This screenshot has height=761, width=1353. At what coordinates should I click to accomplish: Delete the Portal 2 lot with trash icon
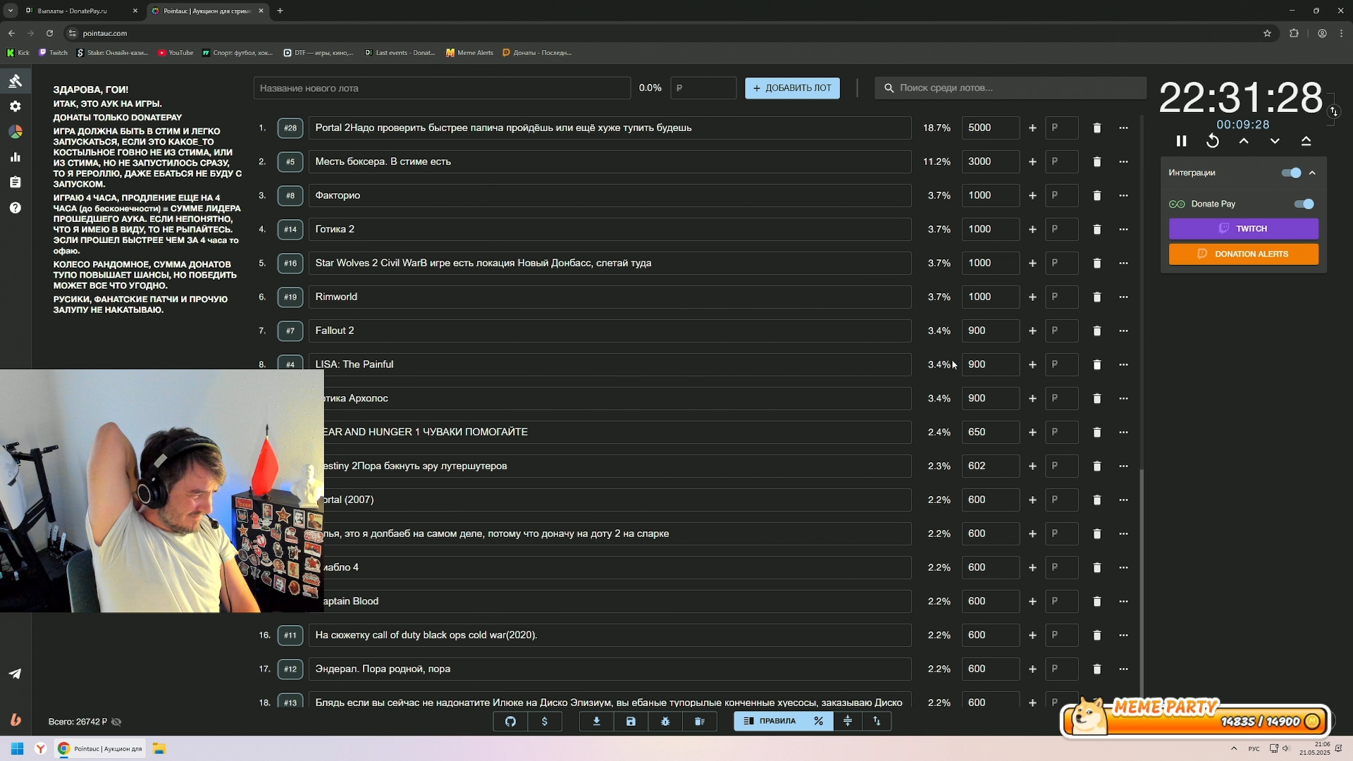click(1097, 128)
